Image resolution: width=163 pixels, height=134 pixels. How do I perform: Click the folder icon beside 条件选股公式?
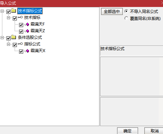click(14, 37)
